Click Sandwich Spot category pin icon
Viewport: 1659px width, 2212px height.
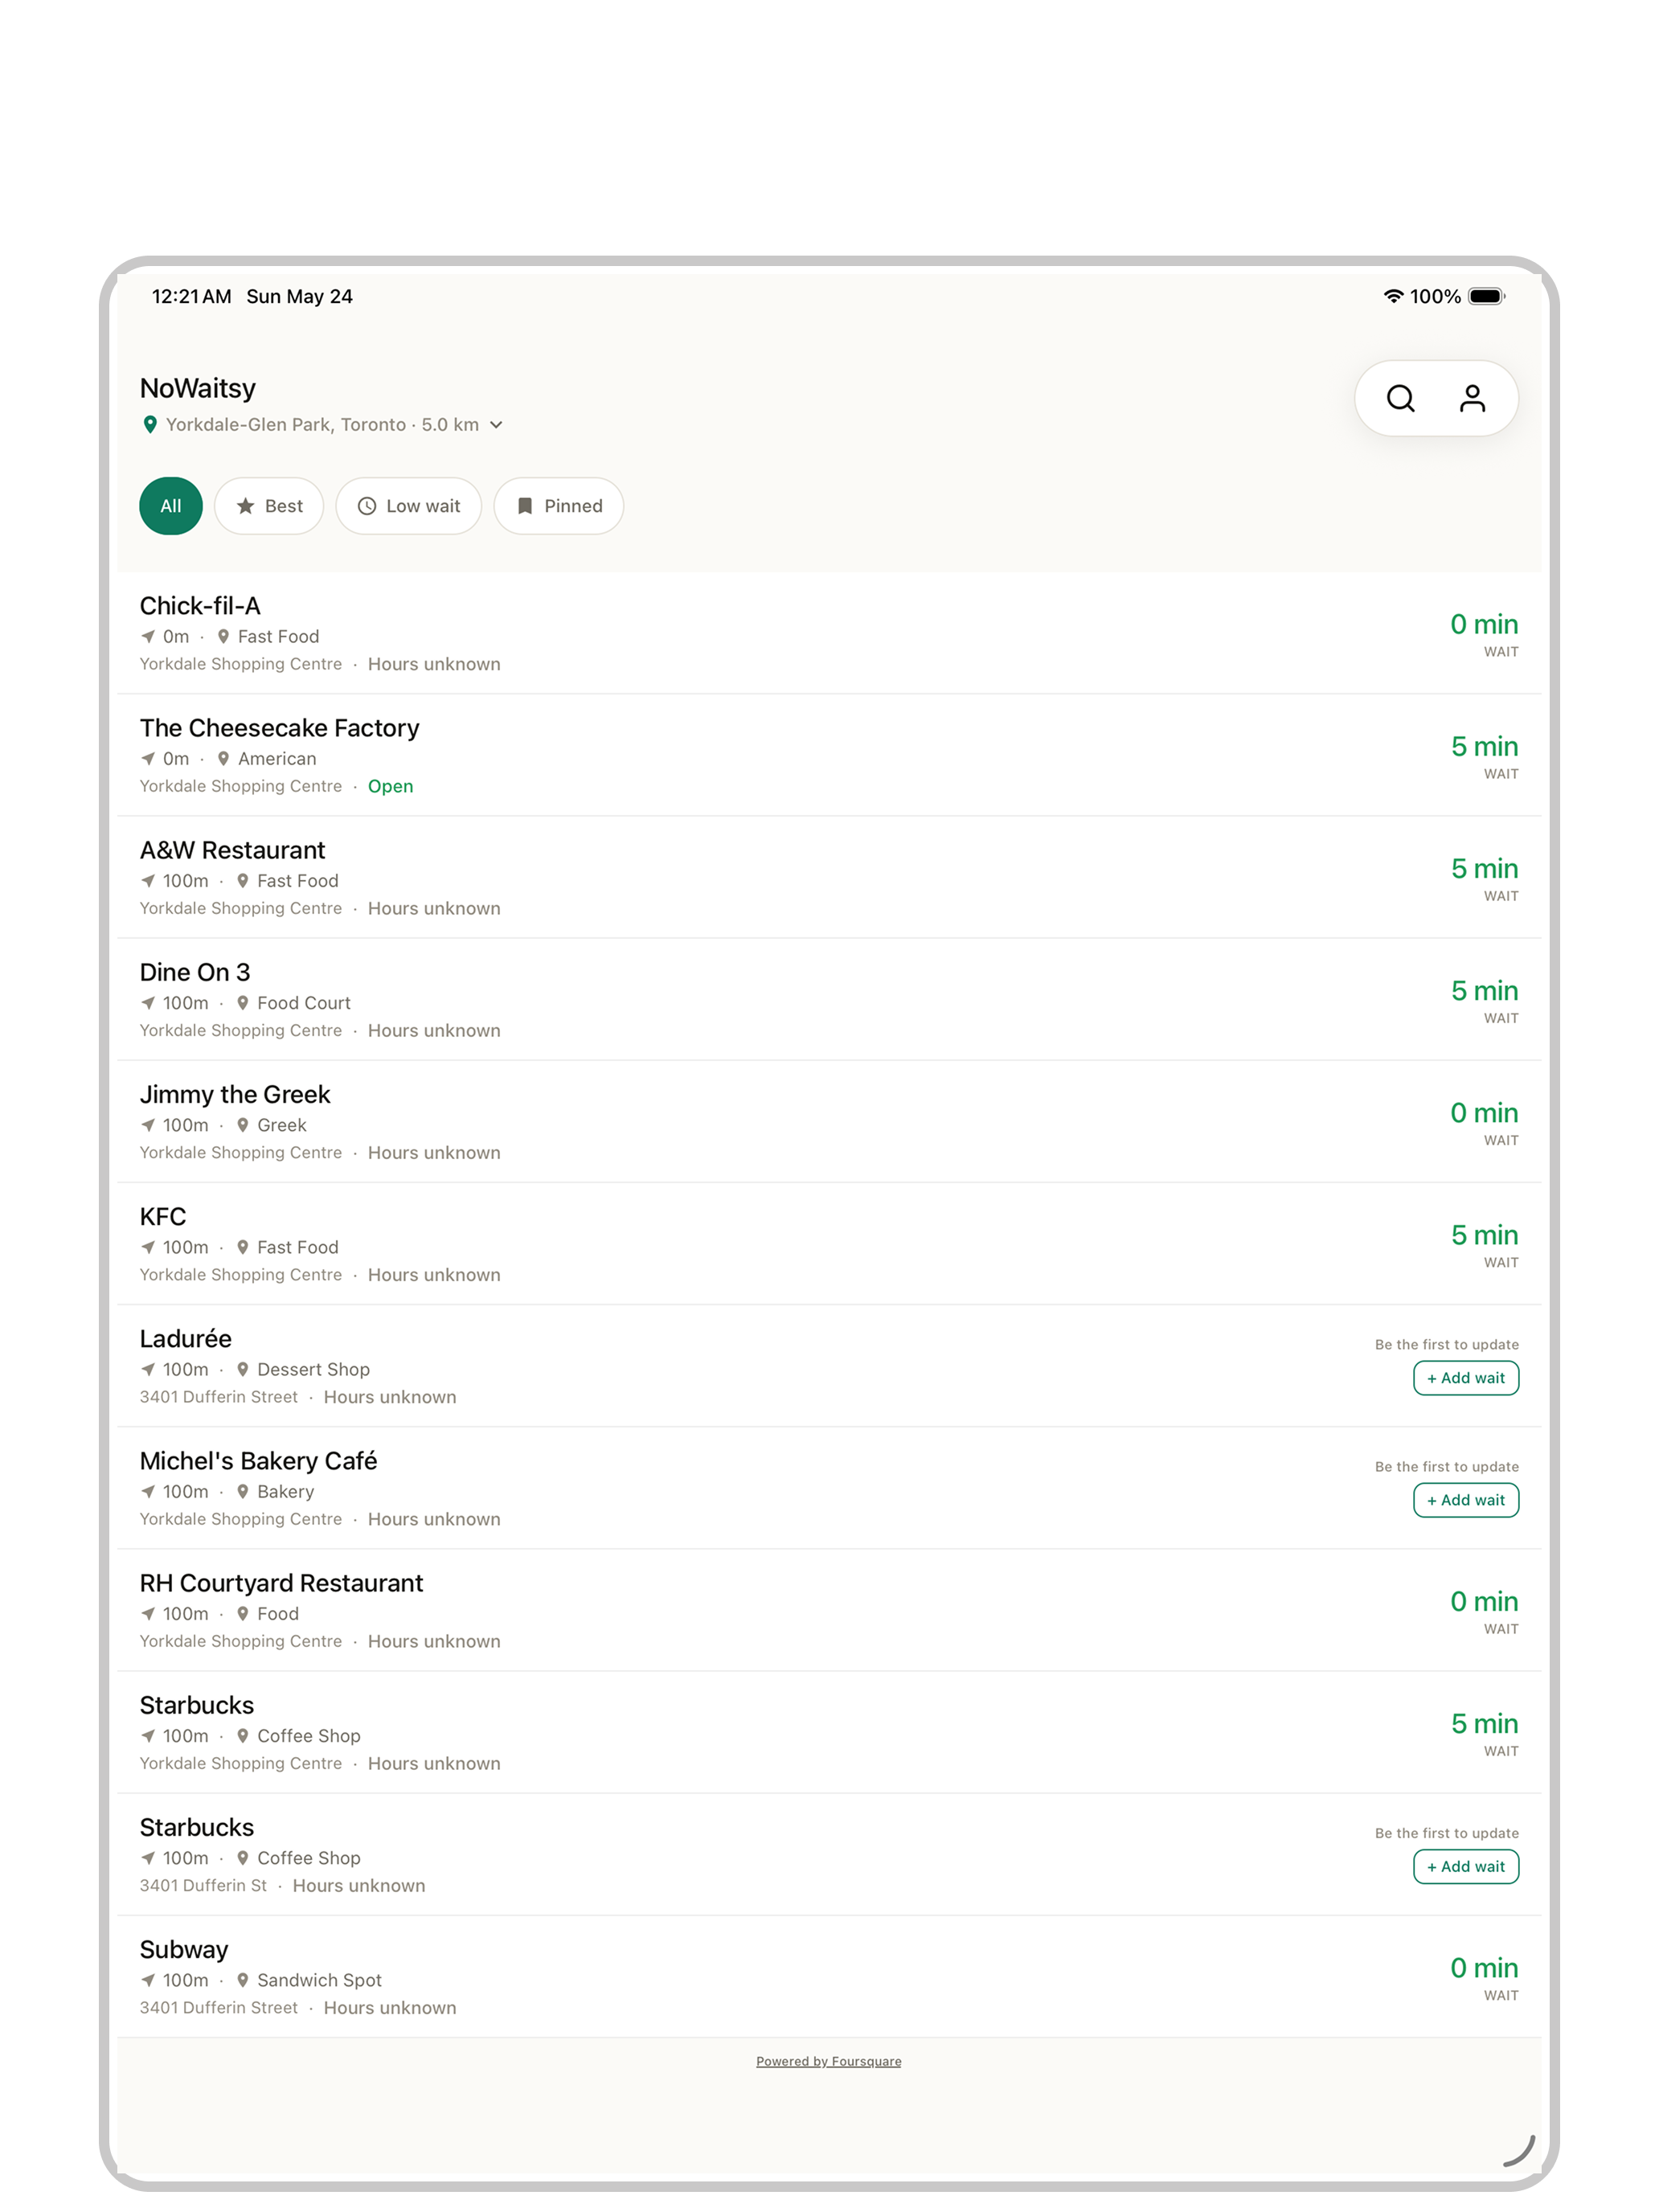click(243, 1980)
